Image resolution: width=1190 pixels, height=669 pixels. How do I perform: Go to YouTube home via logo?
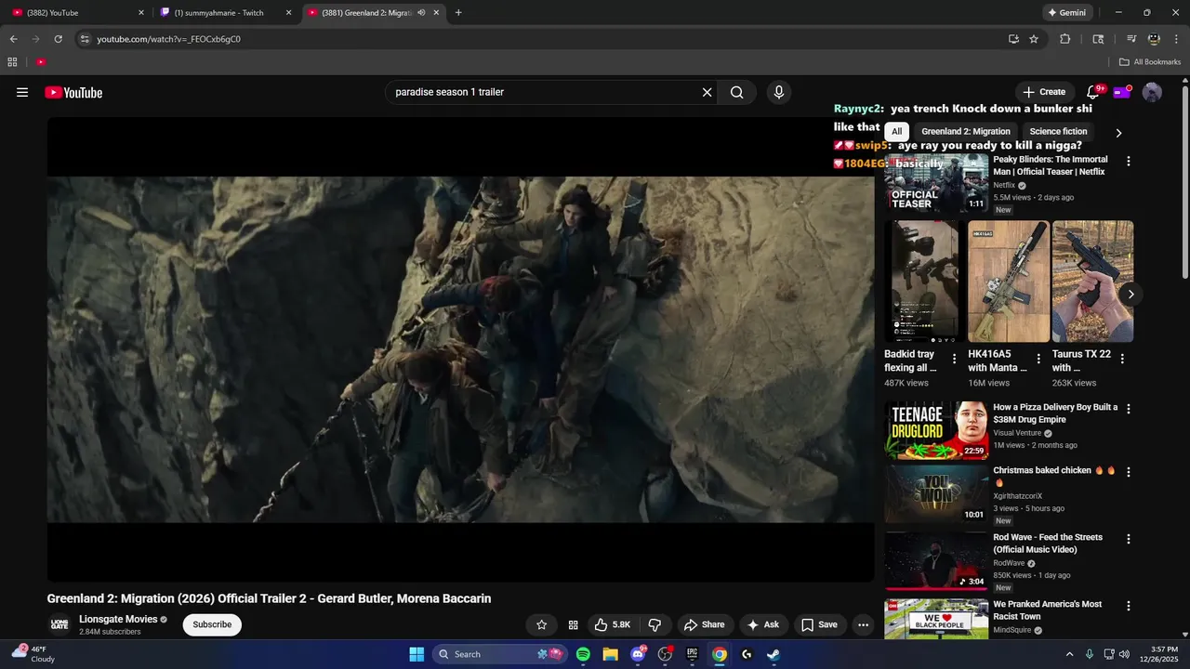pyautogui.click(x=73, y=92)
